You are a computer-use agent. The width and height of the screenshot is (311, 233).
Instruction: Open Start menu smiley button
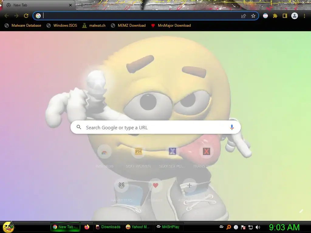click(8, 227)
